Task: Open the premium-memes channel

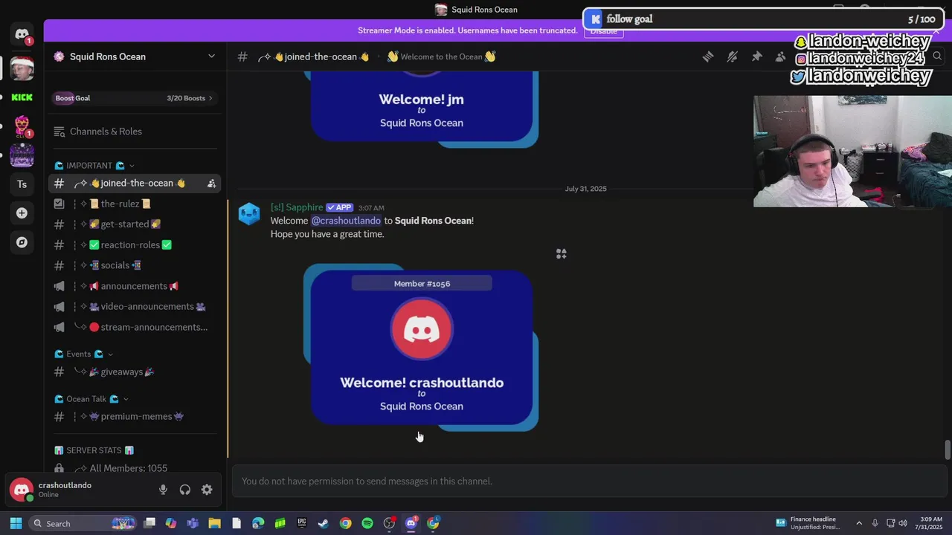Action: 135,417
